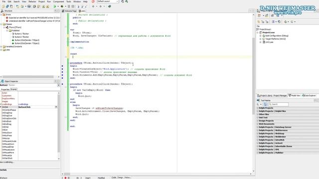This screenshot has height=179, width=319.
Task: Click the Tool Palette header icon
Action: click(x=258, y=100)
